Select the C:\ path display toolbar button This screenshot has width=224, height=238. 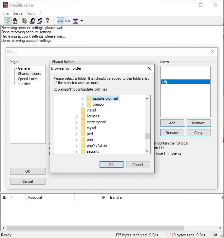(x=68, y=21)
